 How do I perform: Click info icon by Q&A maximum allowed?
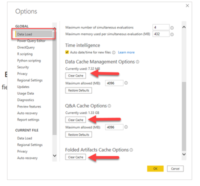click(126, 127)
